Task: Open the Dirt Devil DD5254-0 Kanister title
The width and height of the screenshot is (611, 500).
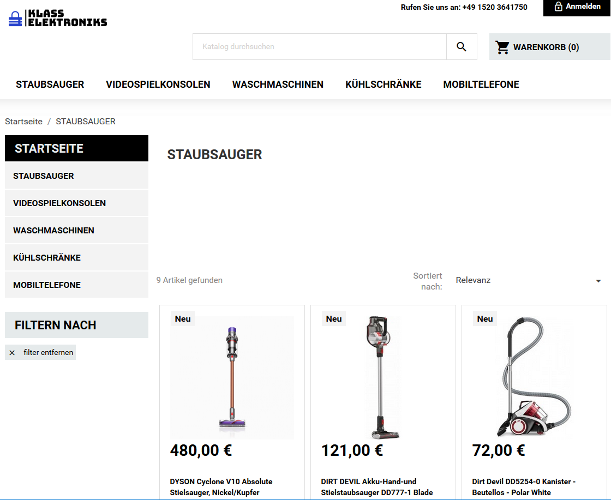Action: coord(524,487)
